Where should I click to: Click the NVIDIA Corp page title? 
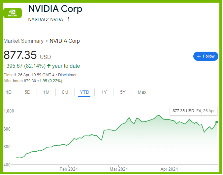click(x=55, y=9)
